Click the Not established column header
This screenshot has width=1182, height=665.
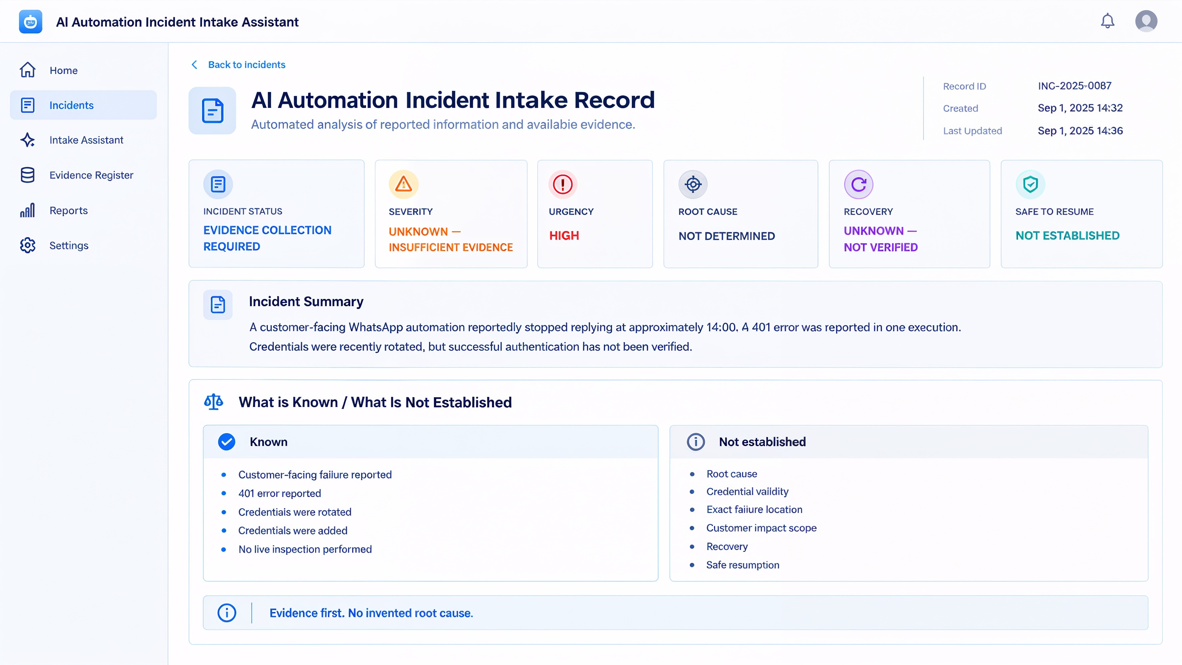pos(909,442)
